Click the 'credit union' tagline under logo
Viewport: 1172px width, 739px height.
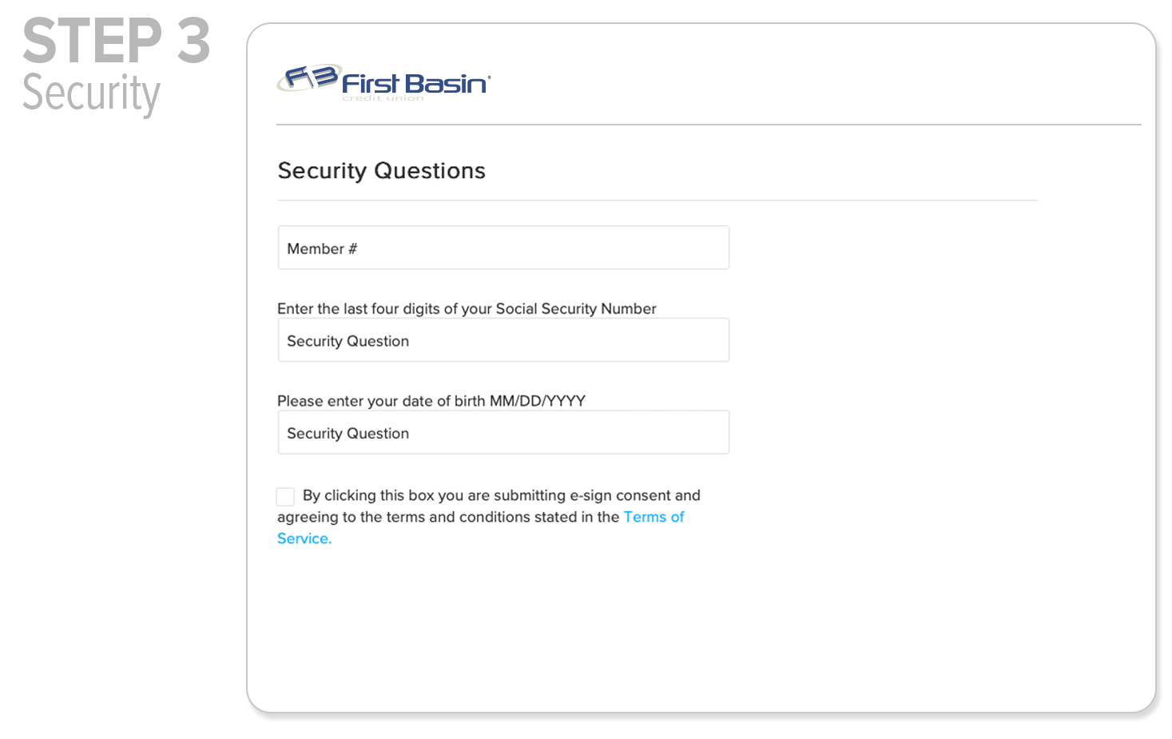tap(383, 98)
